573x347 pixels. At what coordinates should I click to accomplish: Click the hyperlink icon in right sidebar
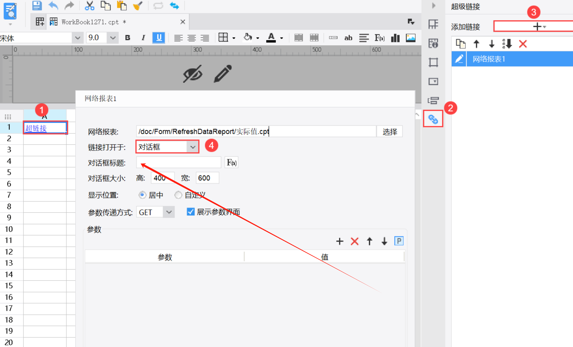pyautogui.click(x=433, y=119)
